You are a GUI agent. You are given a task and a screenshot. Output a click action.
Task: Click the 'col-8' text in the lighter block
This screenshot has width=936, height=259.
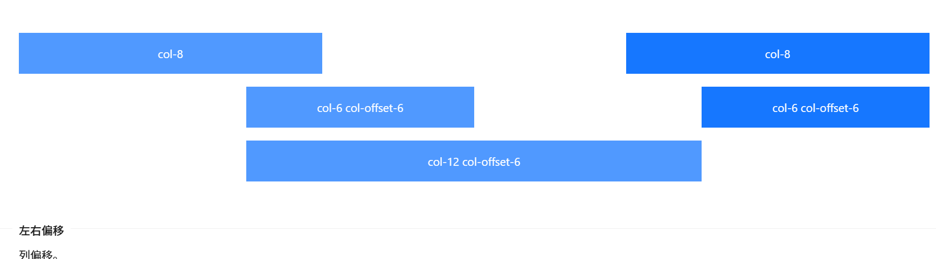point(170,54)
